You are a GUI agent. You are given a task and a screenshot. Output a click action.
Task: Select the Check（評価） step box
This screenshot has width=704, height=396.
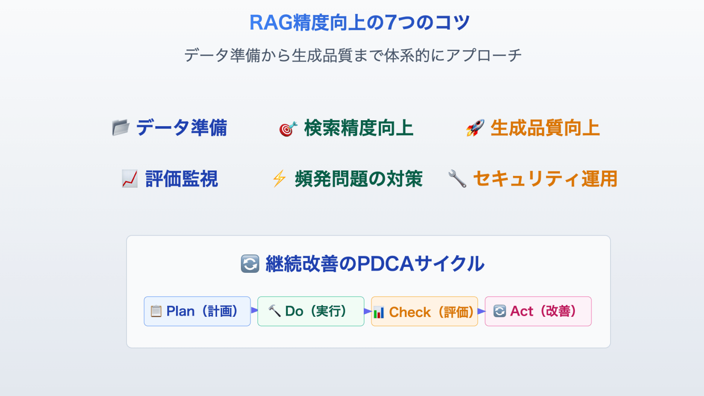(x=424, y=311)
